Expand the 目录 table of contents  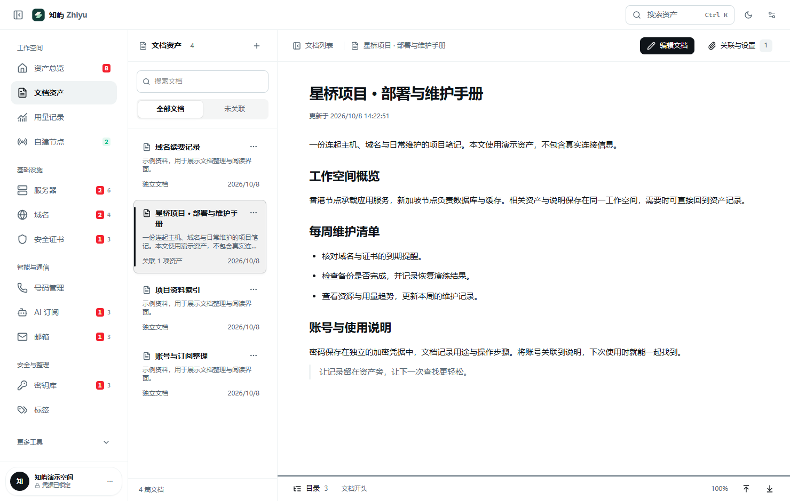(x=311, y=489)
